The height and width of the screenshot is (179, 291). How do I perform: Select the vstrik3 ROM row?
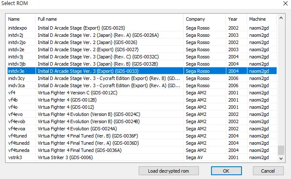[x=142, y=157]
